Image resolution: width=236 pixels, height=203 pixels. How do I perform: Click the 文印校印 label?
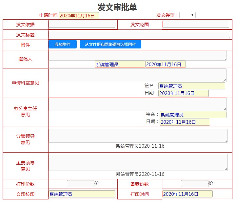pyautogui.click(x=26, y=194)
